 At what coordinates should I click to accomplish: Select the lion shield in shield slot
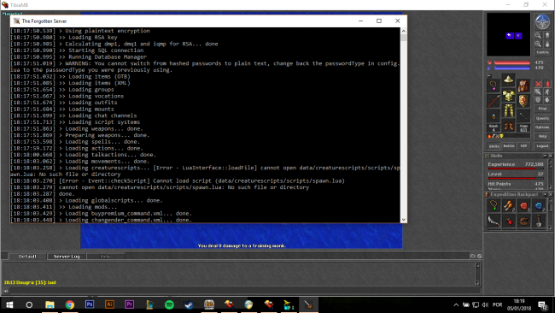523,101
